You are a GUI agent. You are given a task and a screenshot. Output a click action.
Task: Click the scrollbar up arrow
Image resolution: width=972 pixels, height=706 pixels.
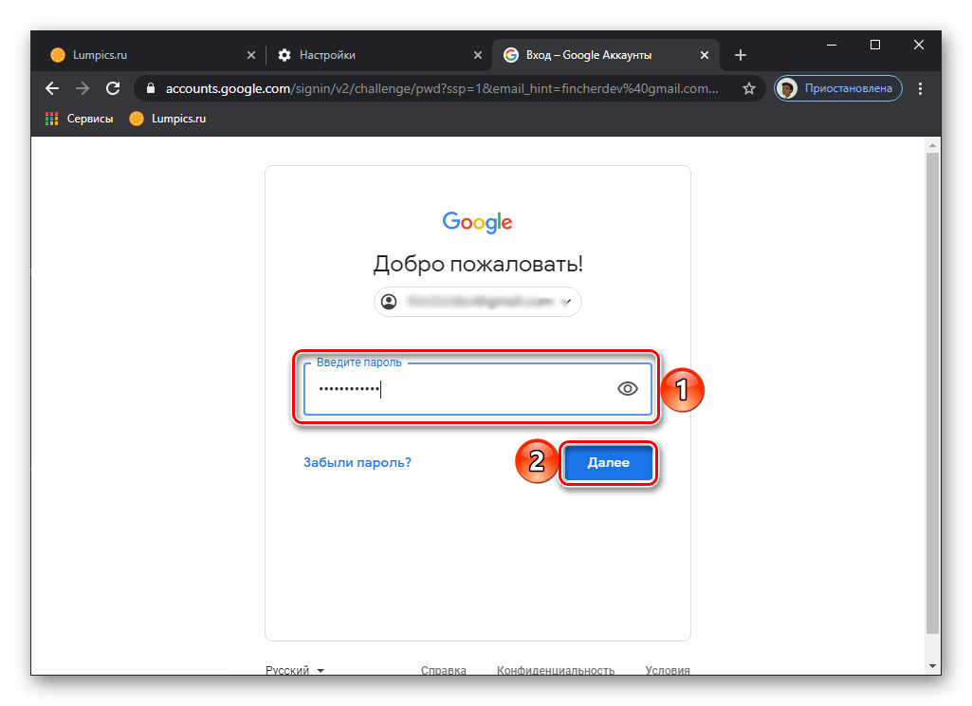pos(933,145)
